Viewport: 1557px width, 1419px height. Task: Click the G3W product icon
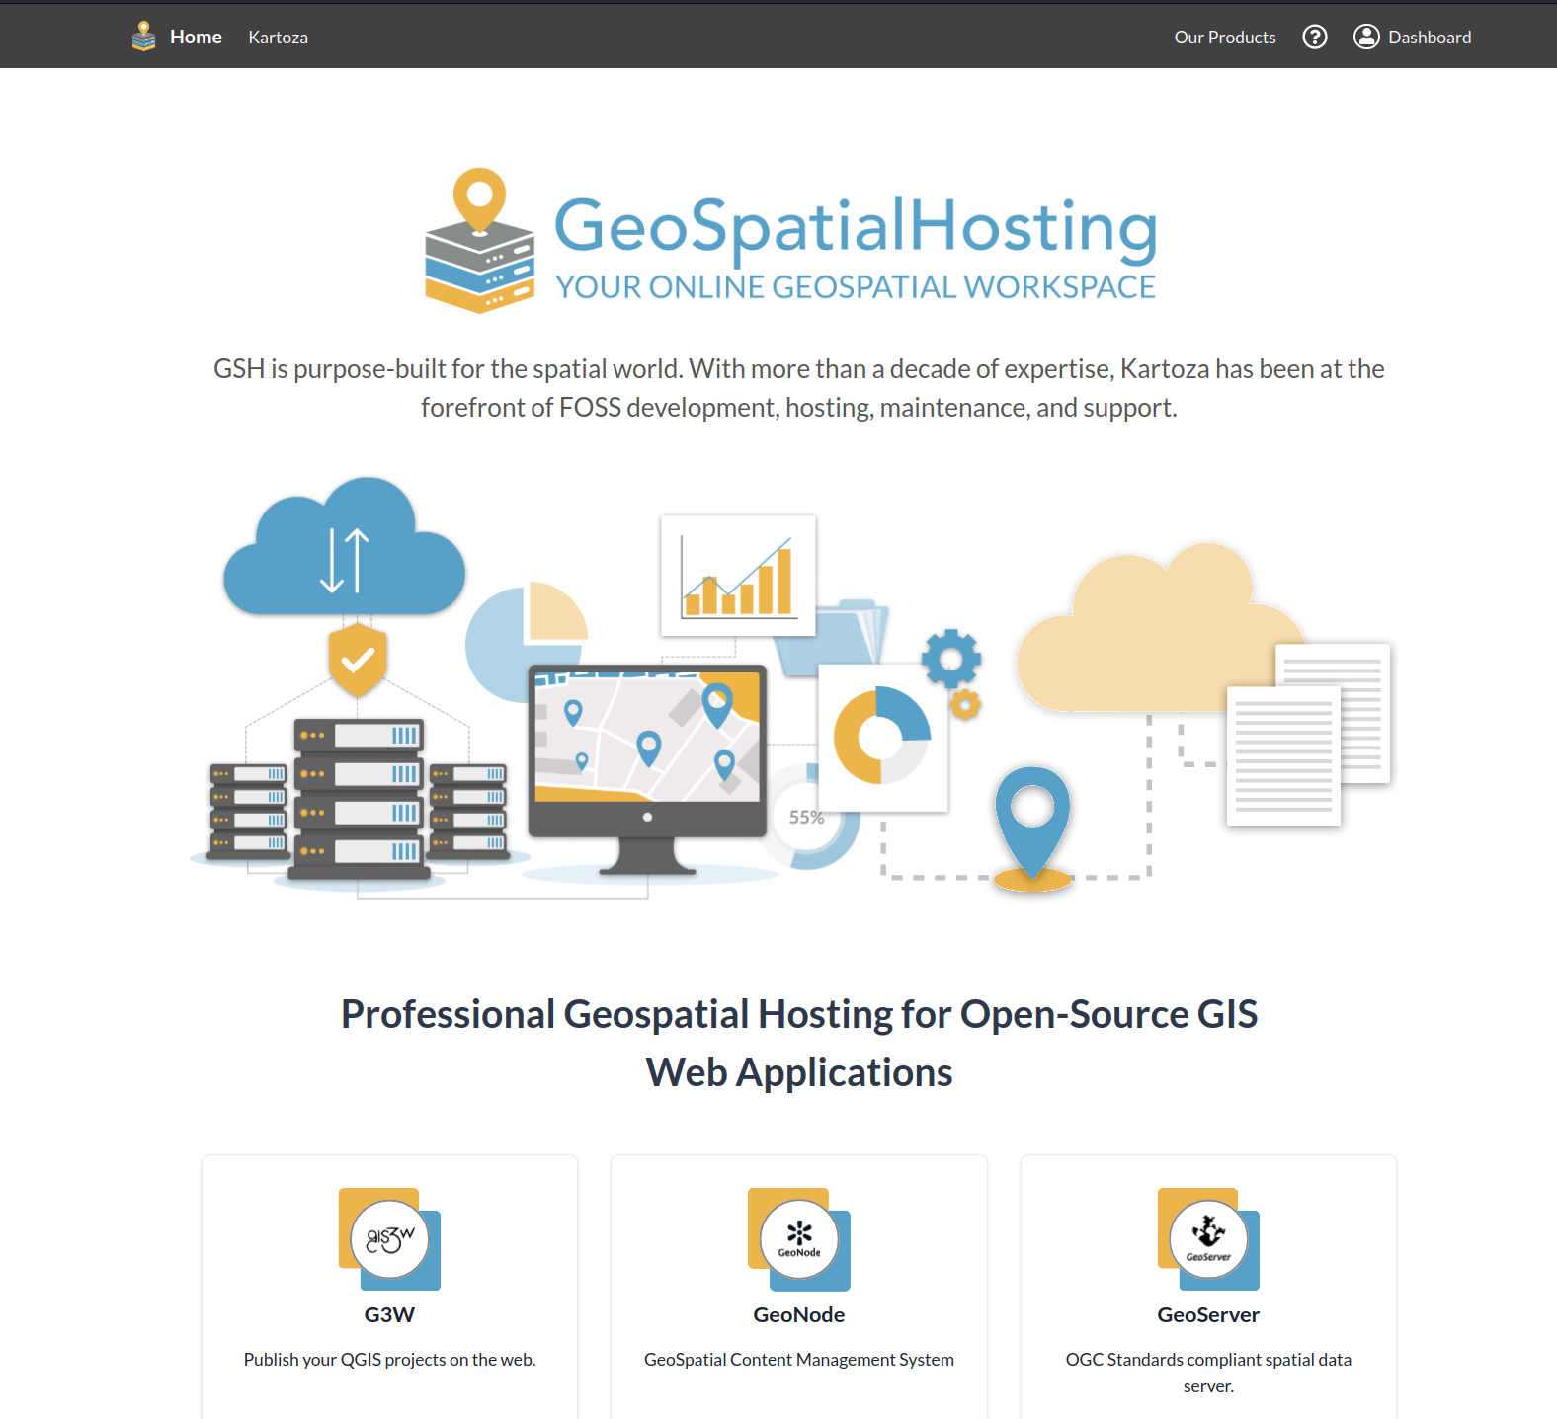[x=389, y=1239]
